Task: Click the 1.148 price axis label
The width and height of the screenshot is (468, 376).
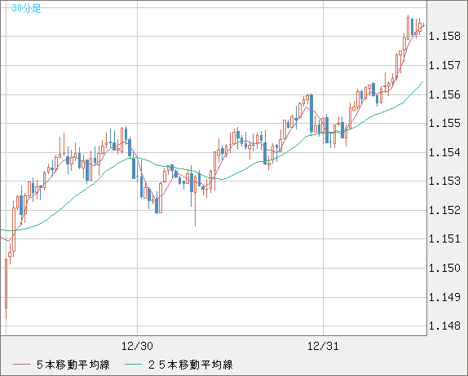Action: (444, 326)
